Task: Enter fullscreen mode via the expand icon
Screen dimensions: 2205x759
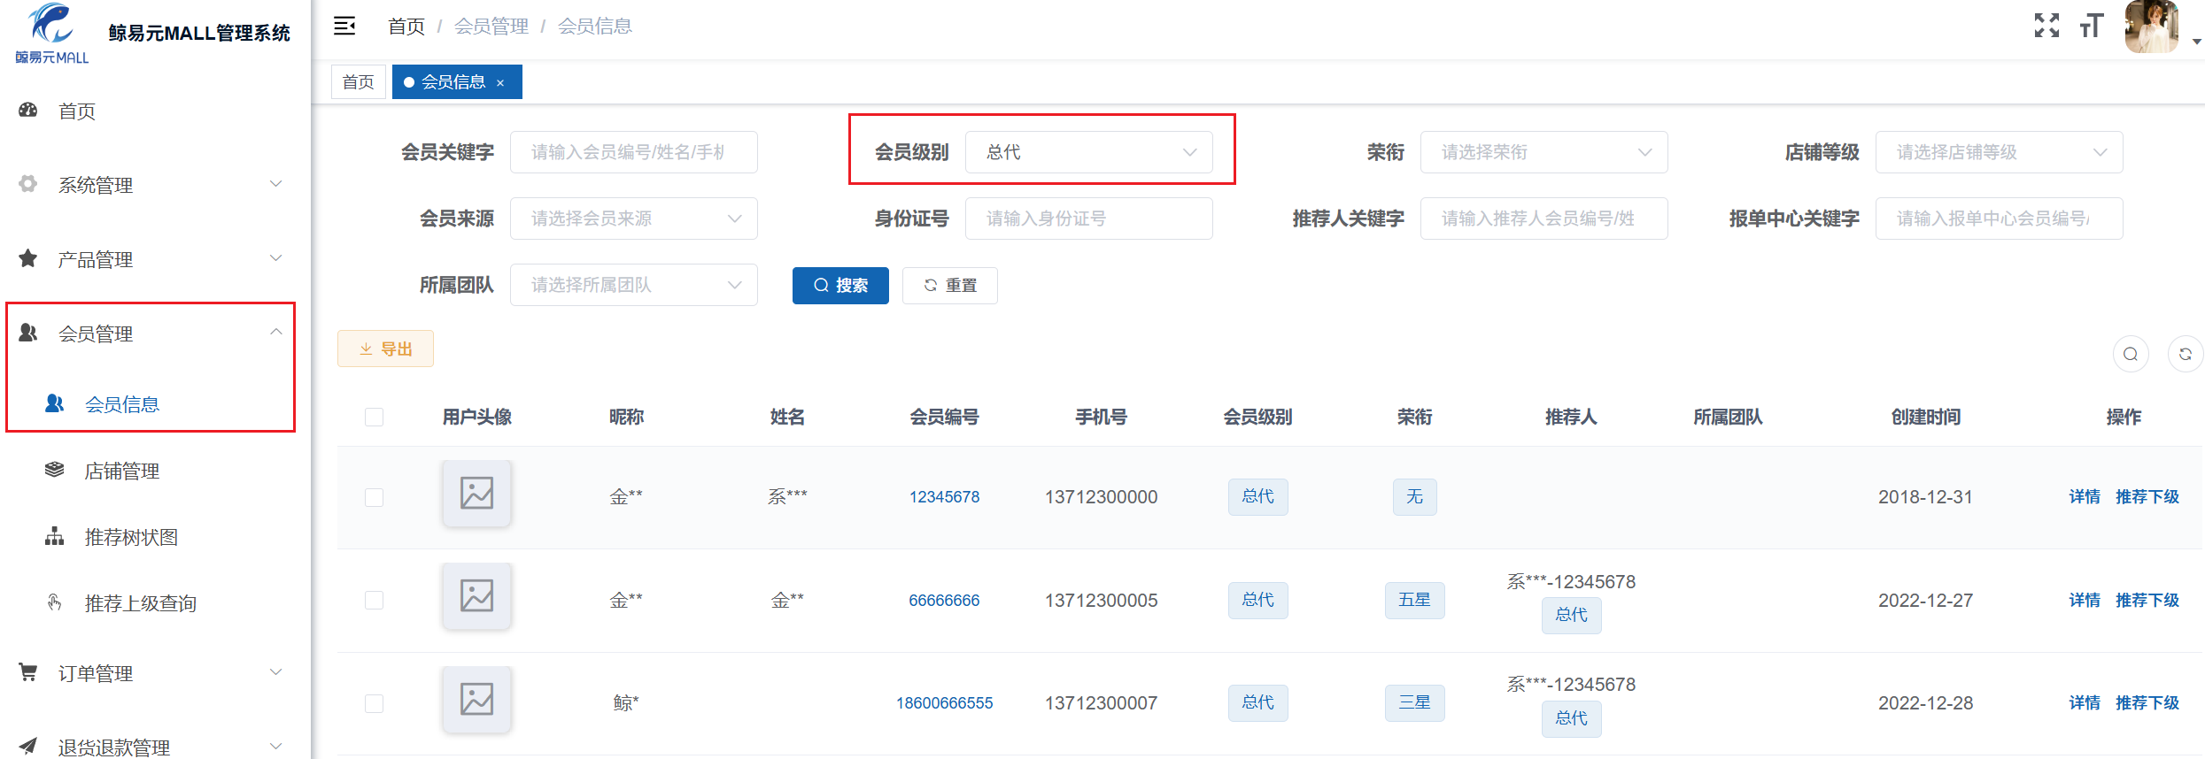Action: pyautogui.click(x=2046, y=26)
